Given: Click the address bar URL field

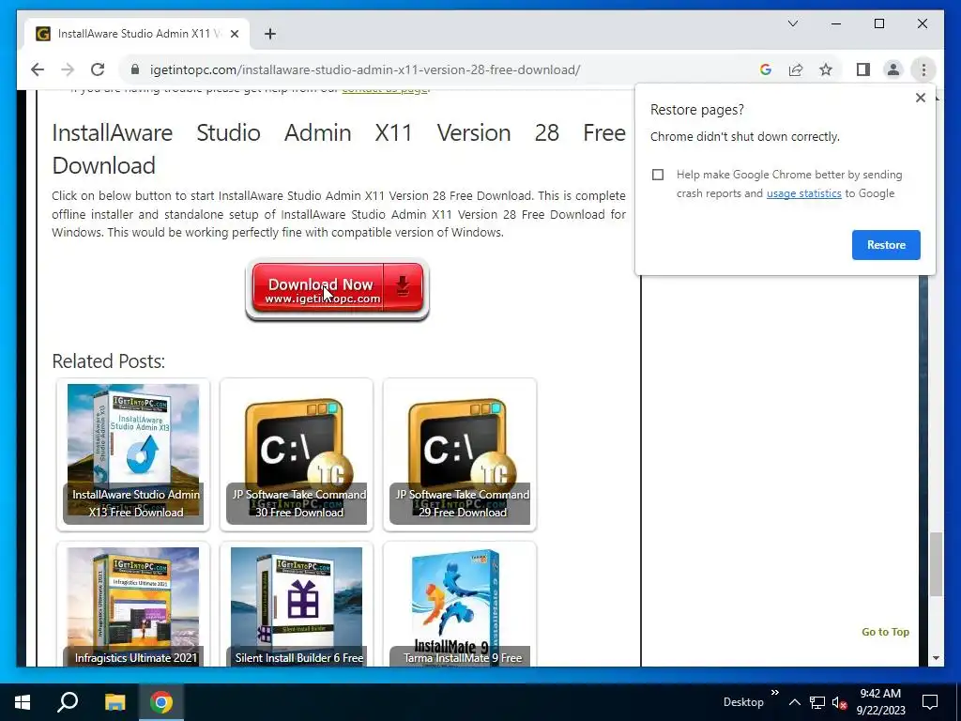Looking at the screenshot, I should [x=365, y=69].
